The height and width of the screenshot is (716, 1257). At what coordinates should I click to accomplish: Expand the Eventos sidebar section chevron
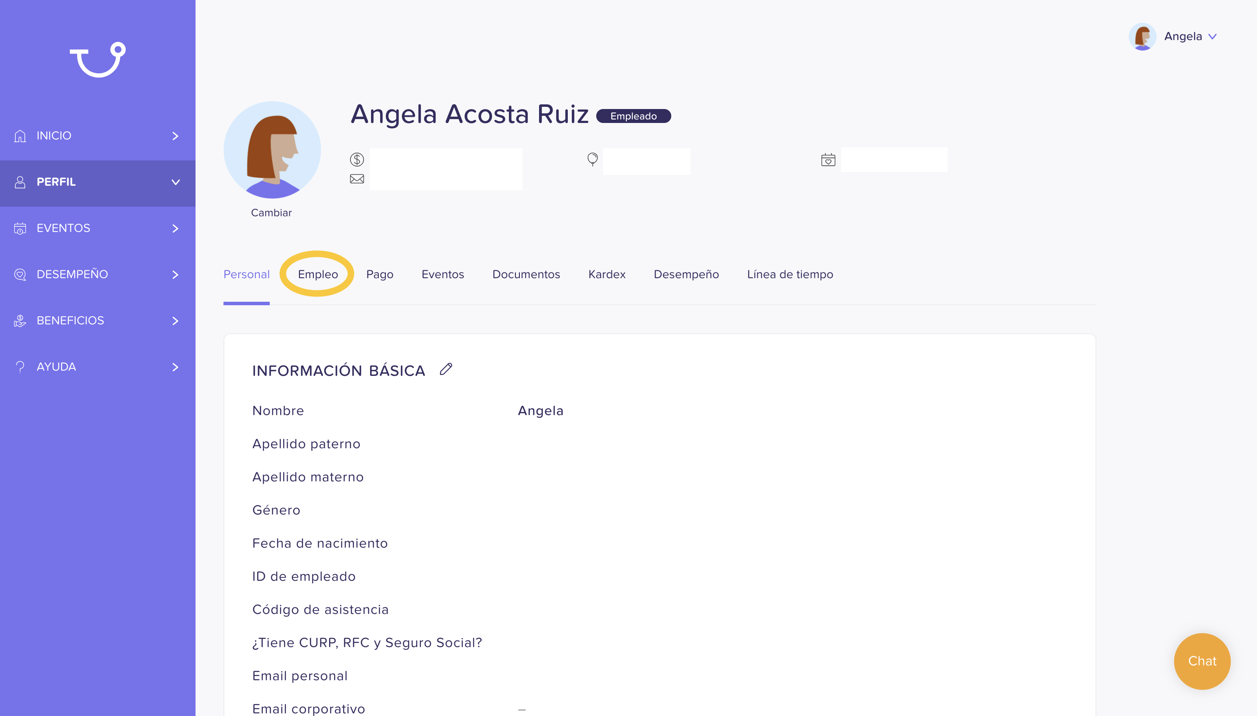pos(175,228)
